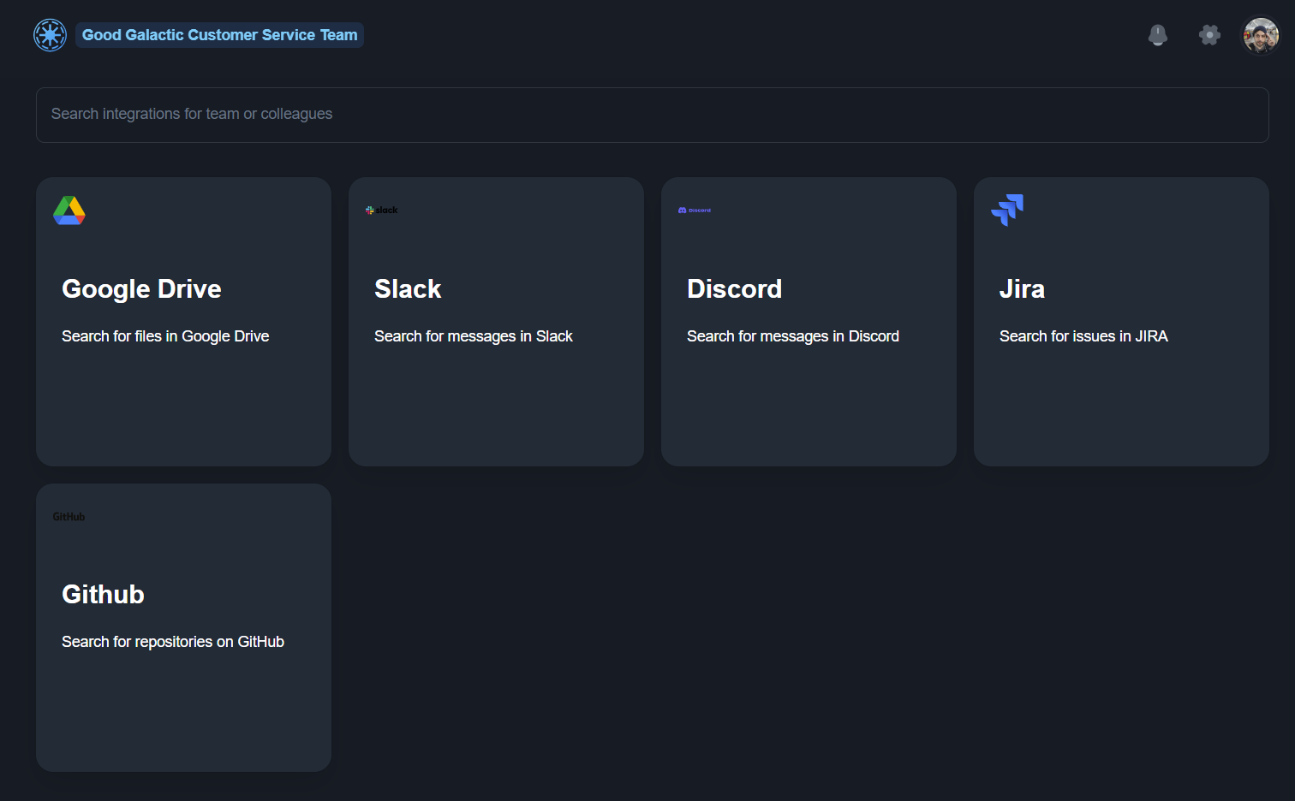The image size is (1295, 801).
Task: Click the Discord logo icon
Action: point(695,211)
